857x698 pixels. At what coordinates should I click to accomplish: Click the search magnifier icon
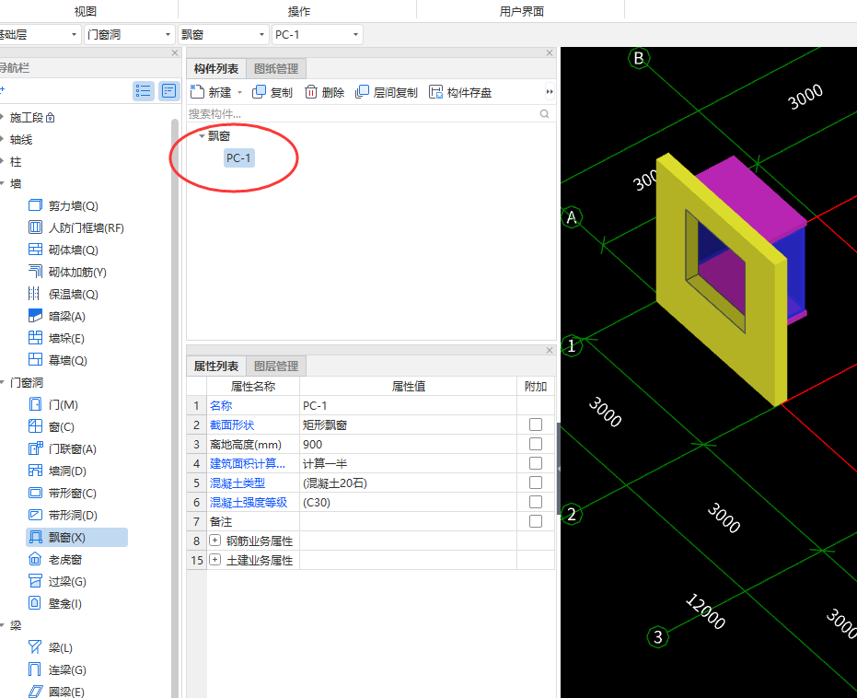click(544, 113)
